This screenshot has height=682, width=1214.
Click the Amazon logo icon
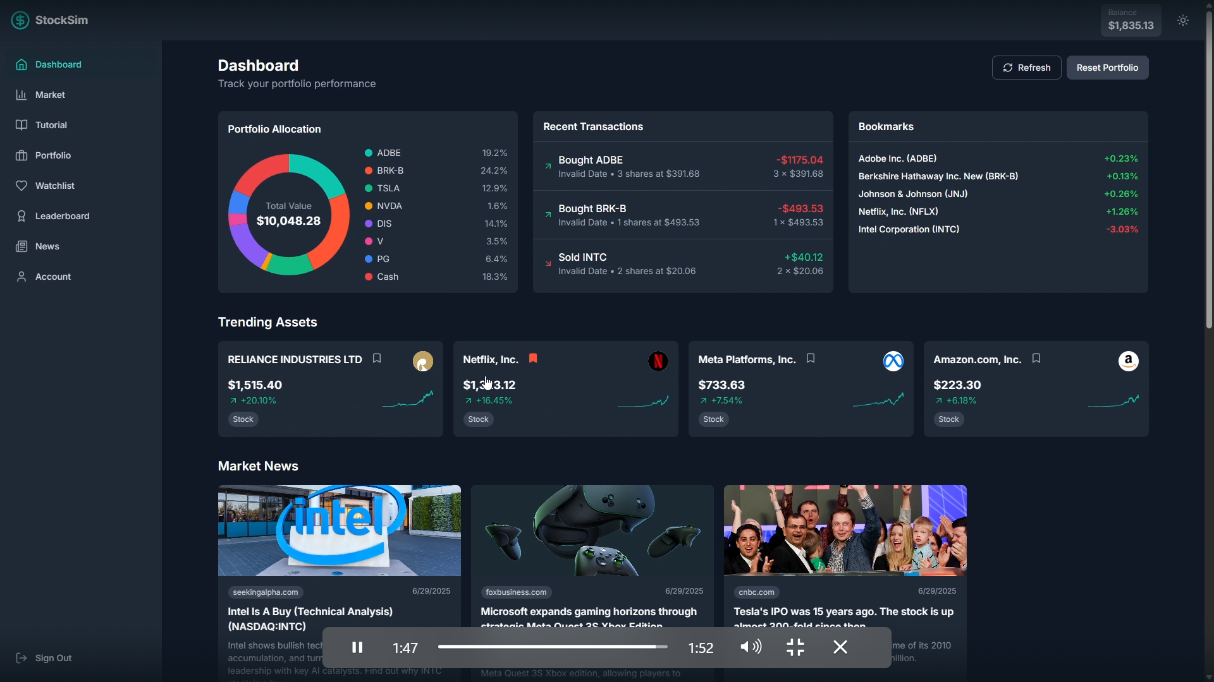(x=1129, y=361)
